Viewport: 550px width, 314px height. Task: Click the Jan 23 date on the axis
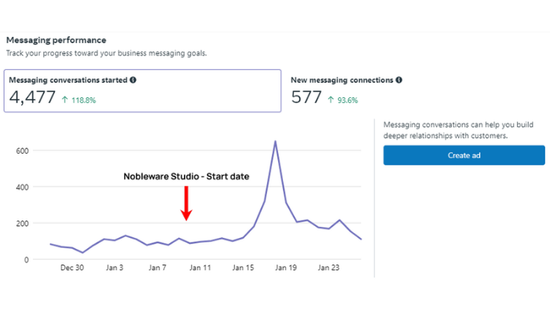pyautogui.click(x=328, y=268)
